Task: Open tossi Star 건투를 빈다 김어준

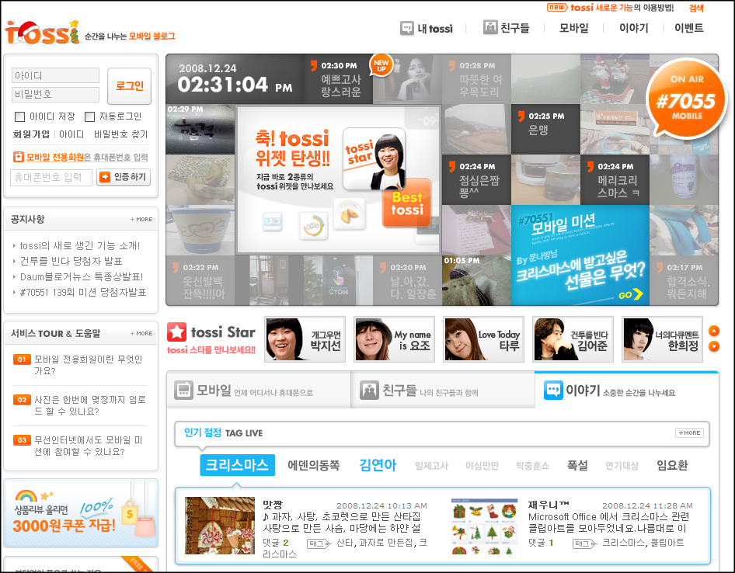Action: 573,339
